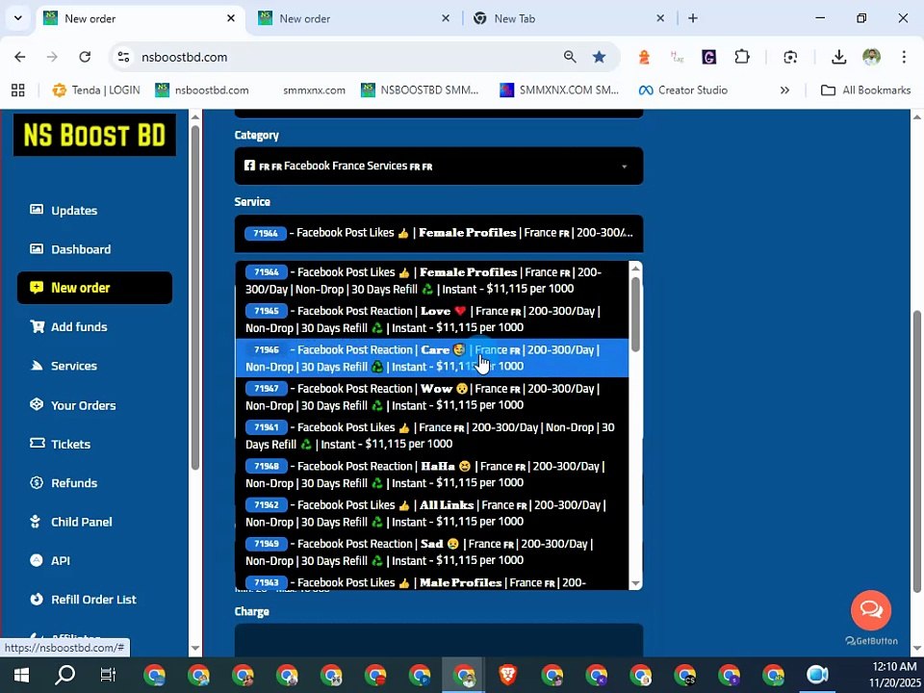Click the Tickets ticket icon

[x=38, y=443]
